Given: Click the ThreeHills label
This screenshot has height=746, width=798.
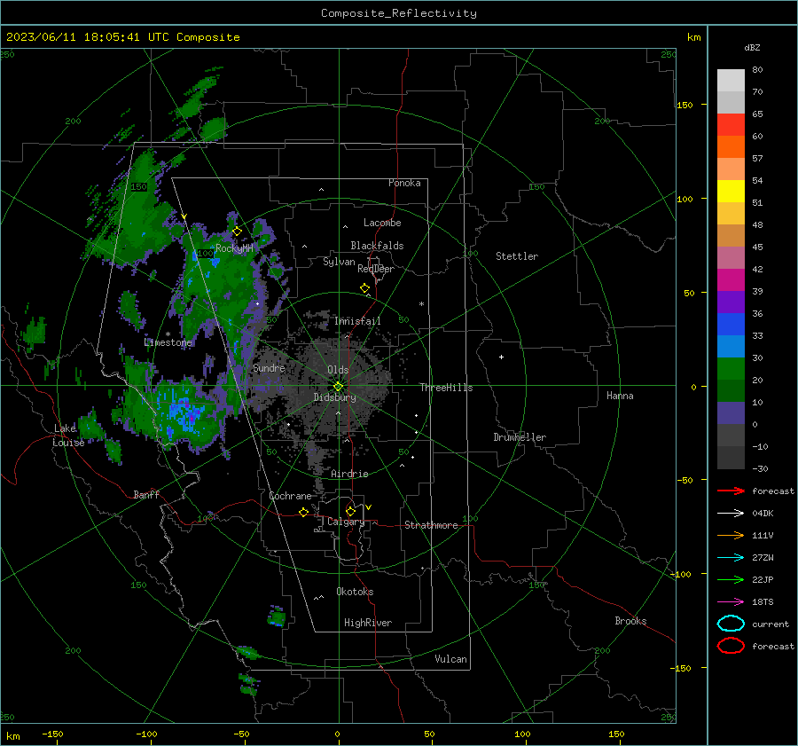Looking at the screenshot, I should (x=446, y=388).
